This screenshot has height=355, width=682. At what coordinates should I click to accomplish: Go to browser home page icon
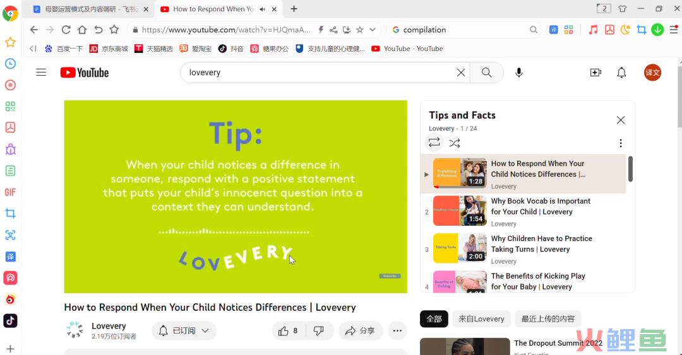[x=82, y=30]
